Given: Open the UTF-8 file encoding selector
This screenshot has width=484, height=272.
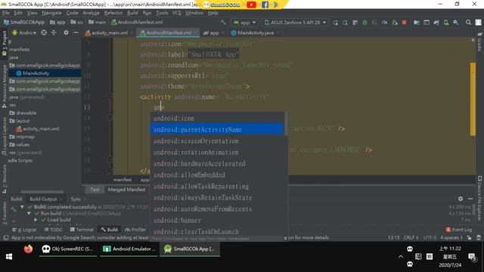Looking at the screenshot, I should pyautogui.click(x=430, y=238).
